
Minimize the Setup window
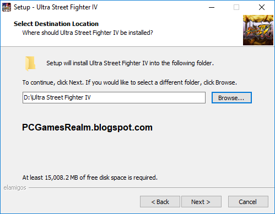(x=212, y=7)
